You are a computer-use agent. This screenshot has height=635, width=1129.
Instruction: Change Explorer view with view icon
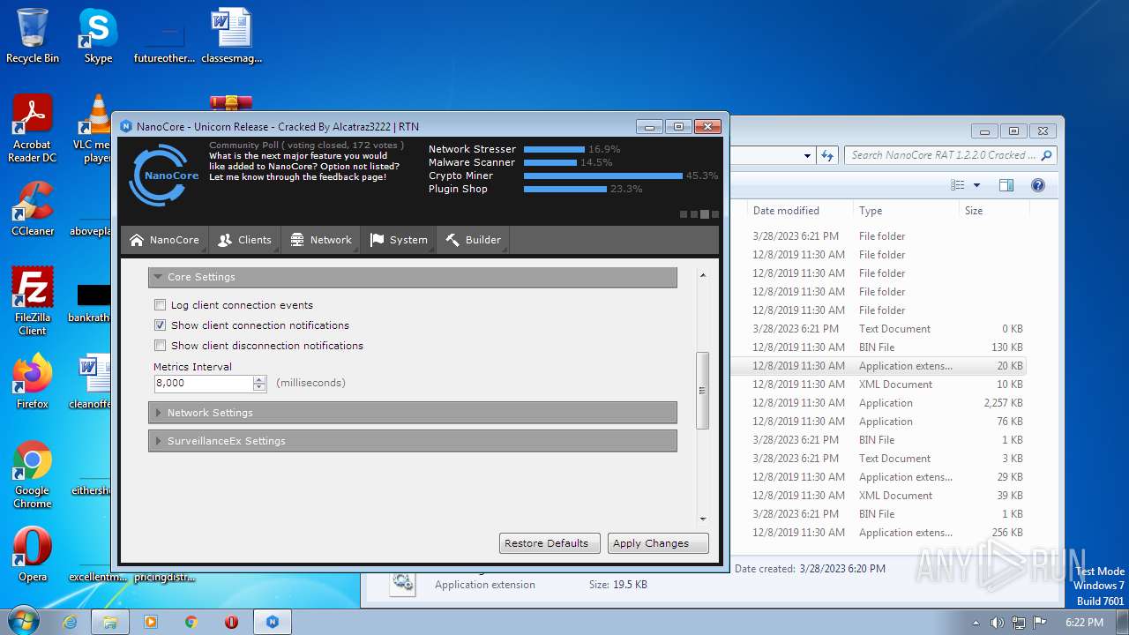pyautogui.click(x=958, y=185)
